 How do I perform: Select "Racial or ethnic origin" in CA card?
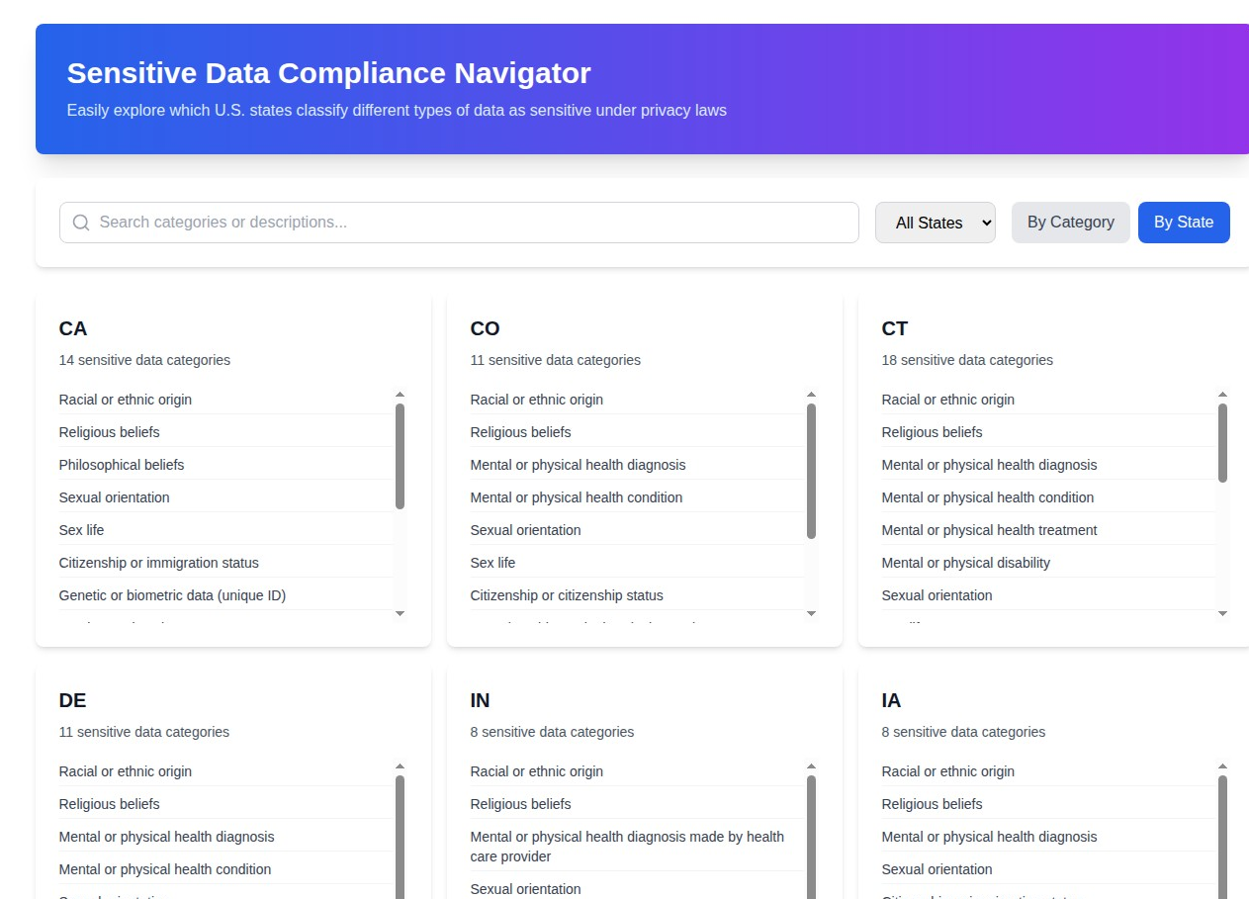(125, 399)
